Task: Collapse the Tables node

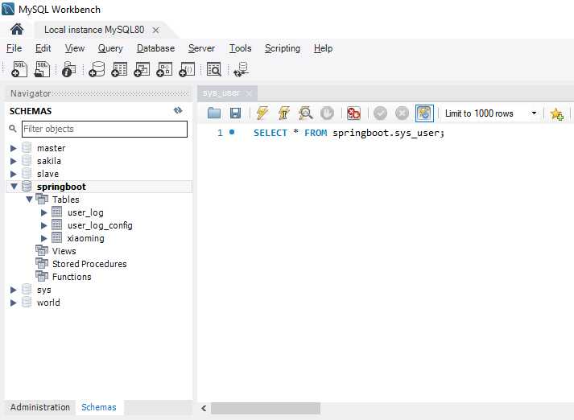Action: coord(29,200)
